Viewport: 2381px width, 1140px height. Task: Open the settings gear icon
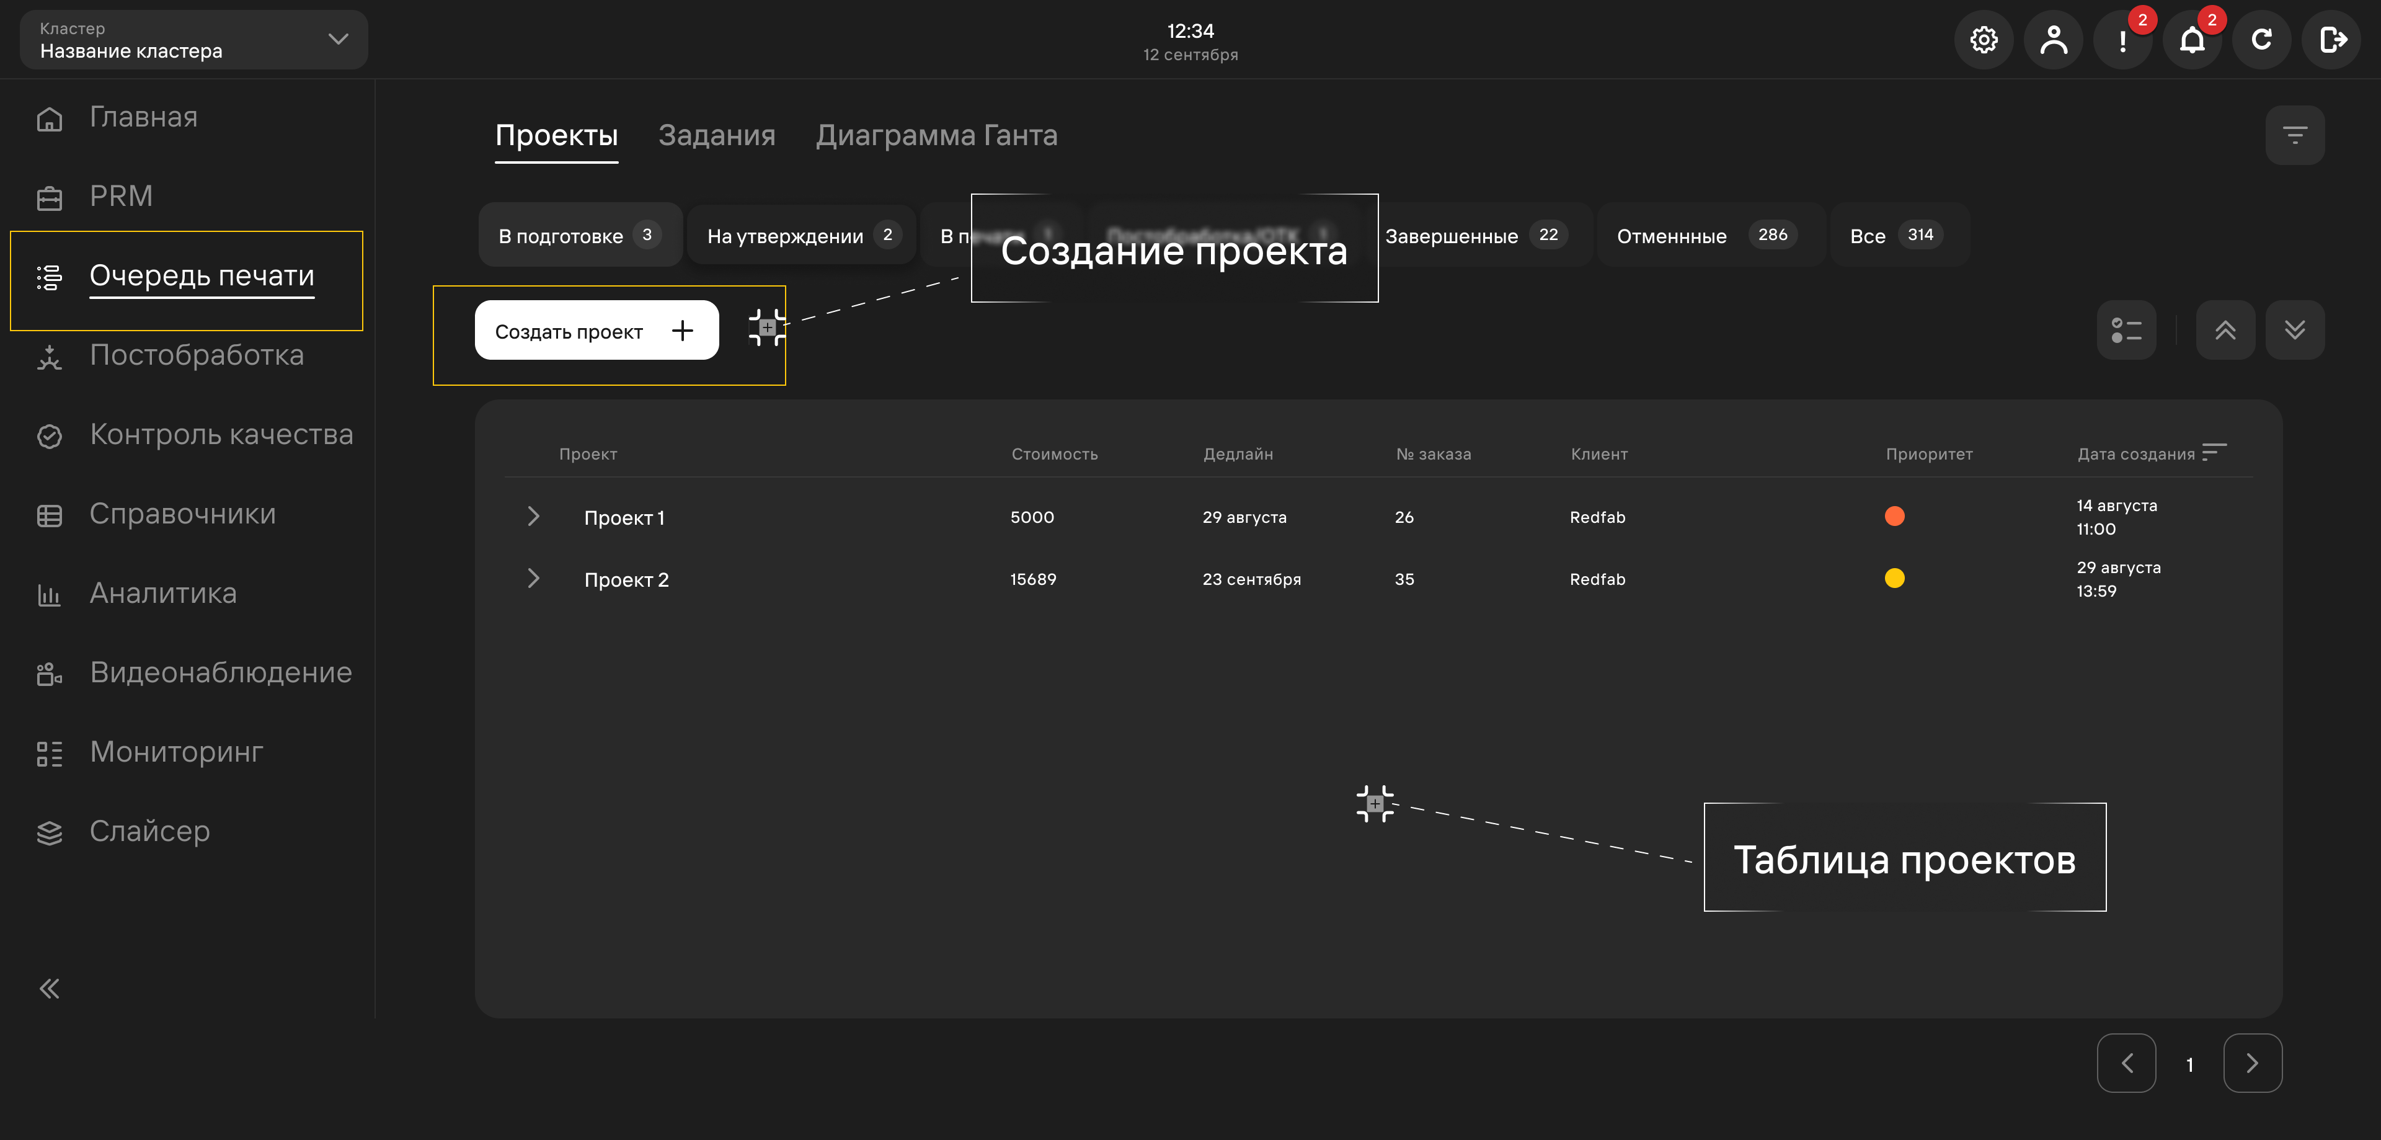click(x=1984, y=40)
